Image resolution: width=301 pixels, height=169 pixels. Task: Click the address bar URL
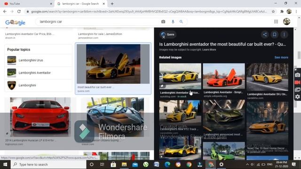(149, 11)
